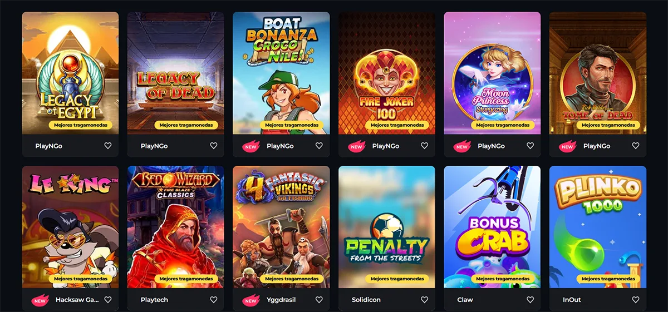Click the Playtech provider label
The height and width of the screenshot is (312, 668).
coord(154,300)
